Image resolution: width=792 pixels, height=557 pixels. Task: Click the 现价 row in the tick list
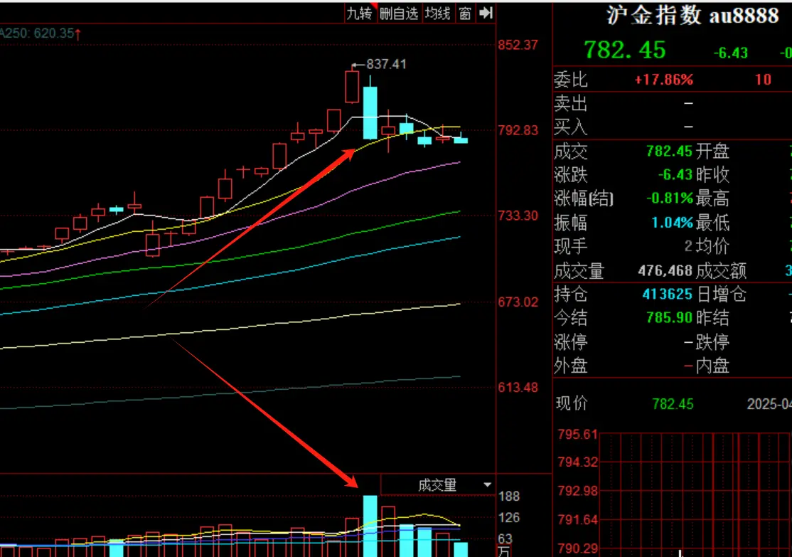[x=572, y=403]
